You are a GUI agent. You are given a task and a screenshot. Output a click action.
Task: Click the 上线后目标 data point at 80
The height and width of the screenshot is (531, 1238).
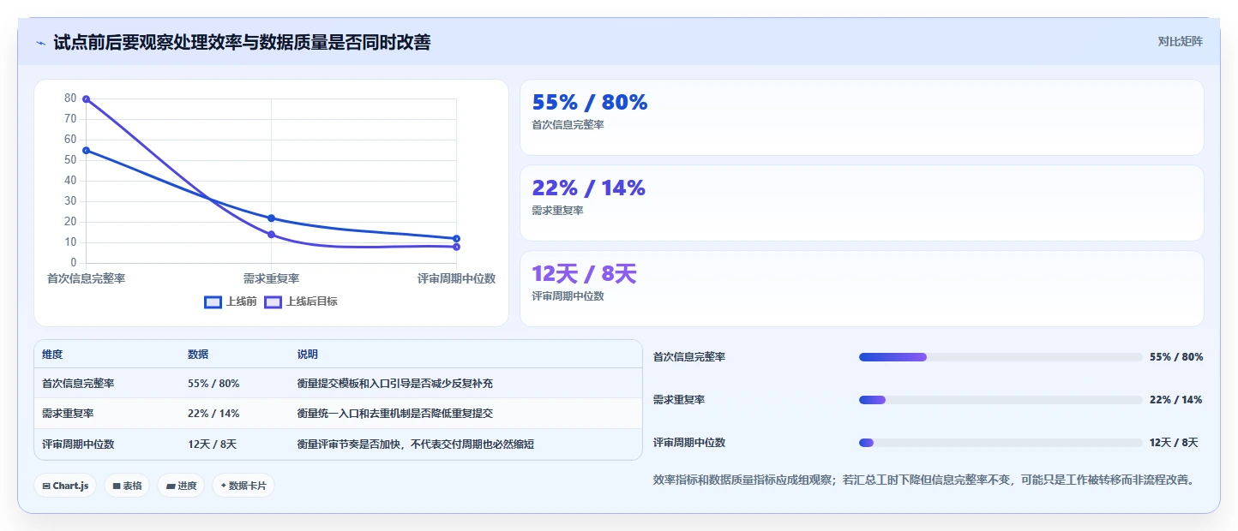(86, 99)
